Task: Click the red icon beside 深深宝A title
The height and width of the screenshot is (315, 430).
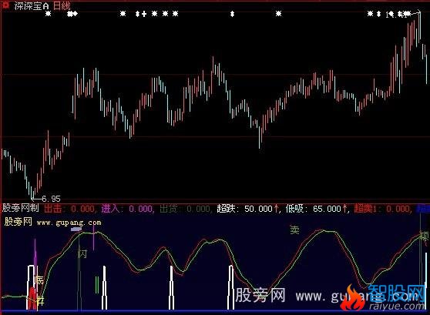Action: (x=5, y=5)
